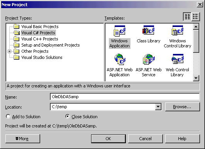This screenshot has height=149, width=205.
Task: Click the Name input field
Action: [125, 97]
